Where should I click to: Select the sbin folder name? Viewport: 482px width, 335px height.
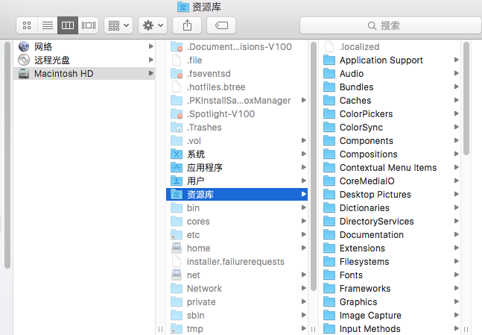click(195, 316)
